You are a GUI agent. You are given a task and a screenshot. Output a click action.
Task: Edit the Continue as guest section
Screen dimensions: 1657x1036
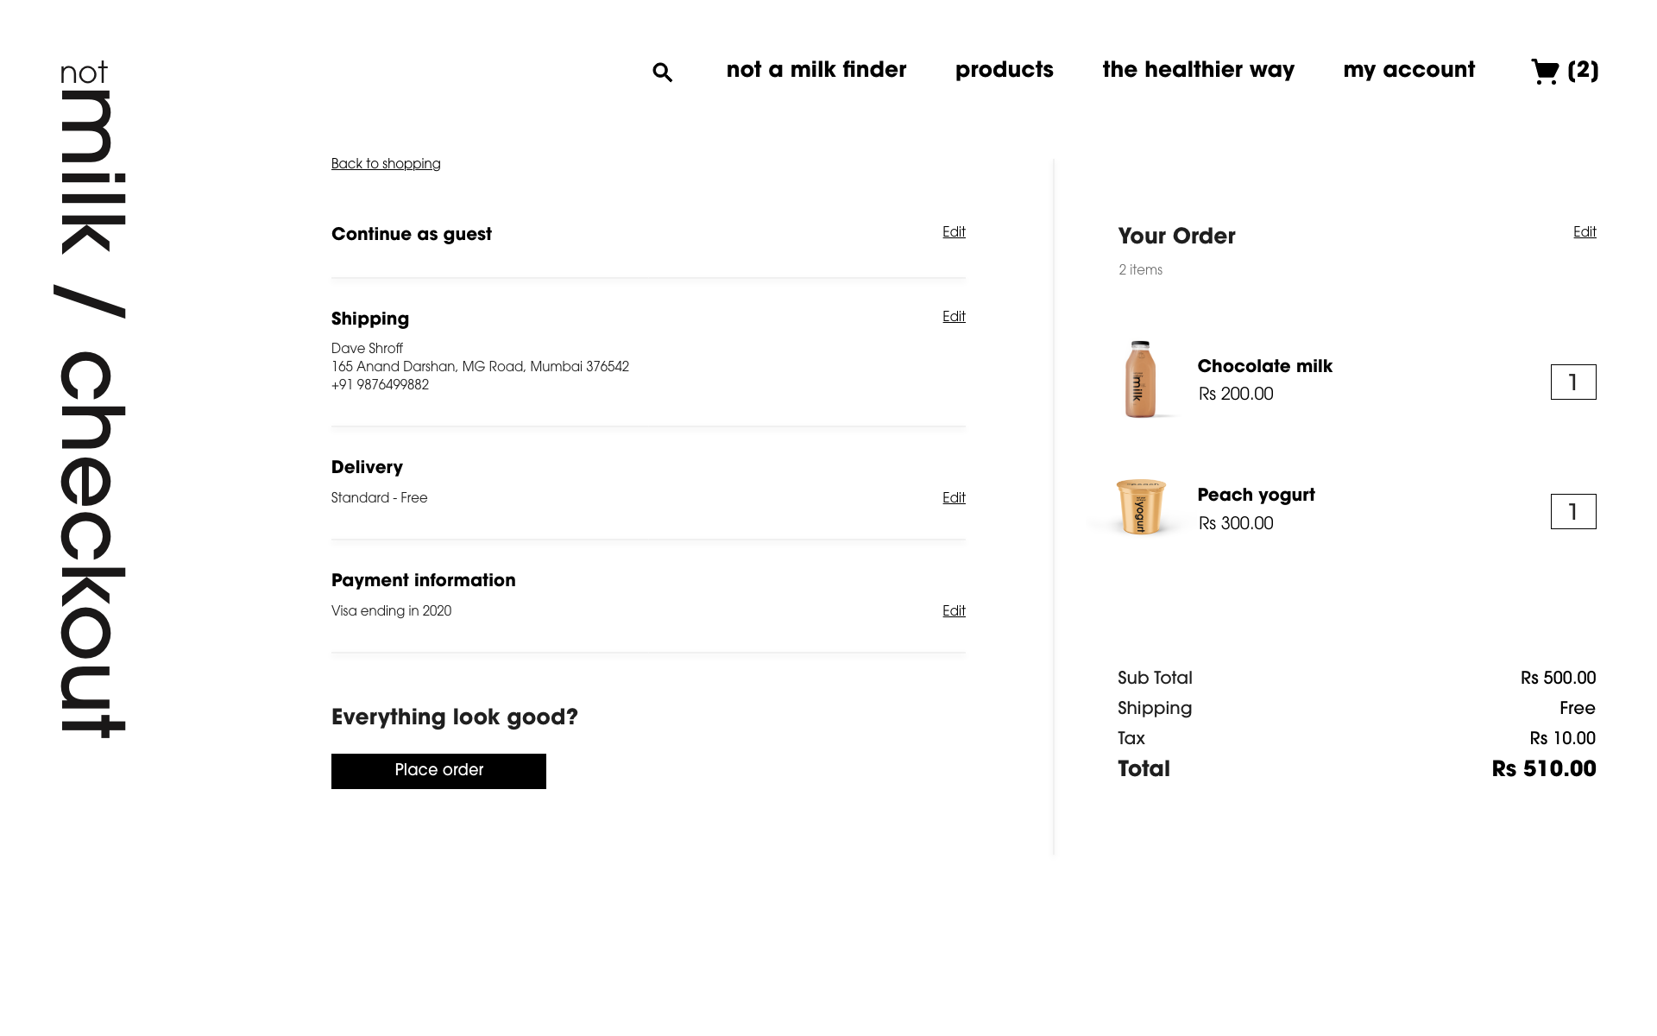(954, 232)
